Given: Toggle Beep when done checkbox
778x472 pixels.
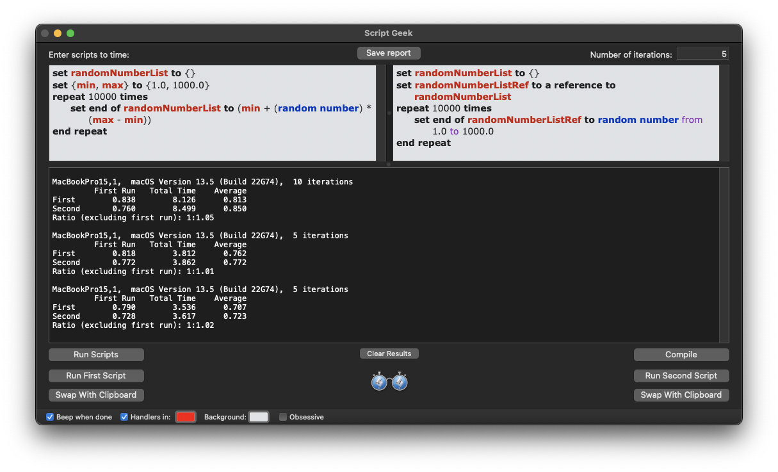Looking at the screenshot, I should (x=50, y=417).
